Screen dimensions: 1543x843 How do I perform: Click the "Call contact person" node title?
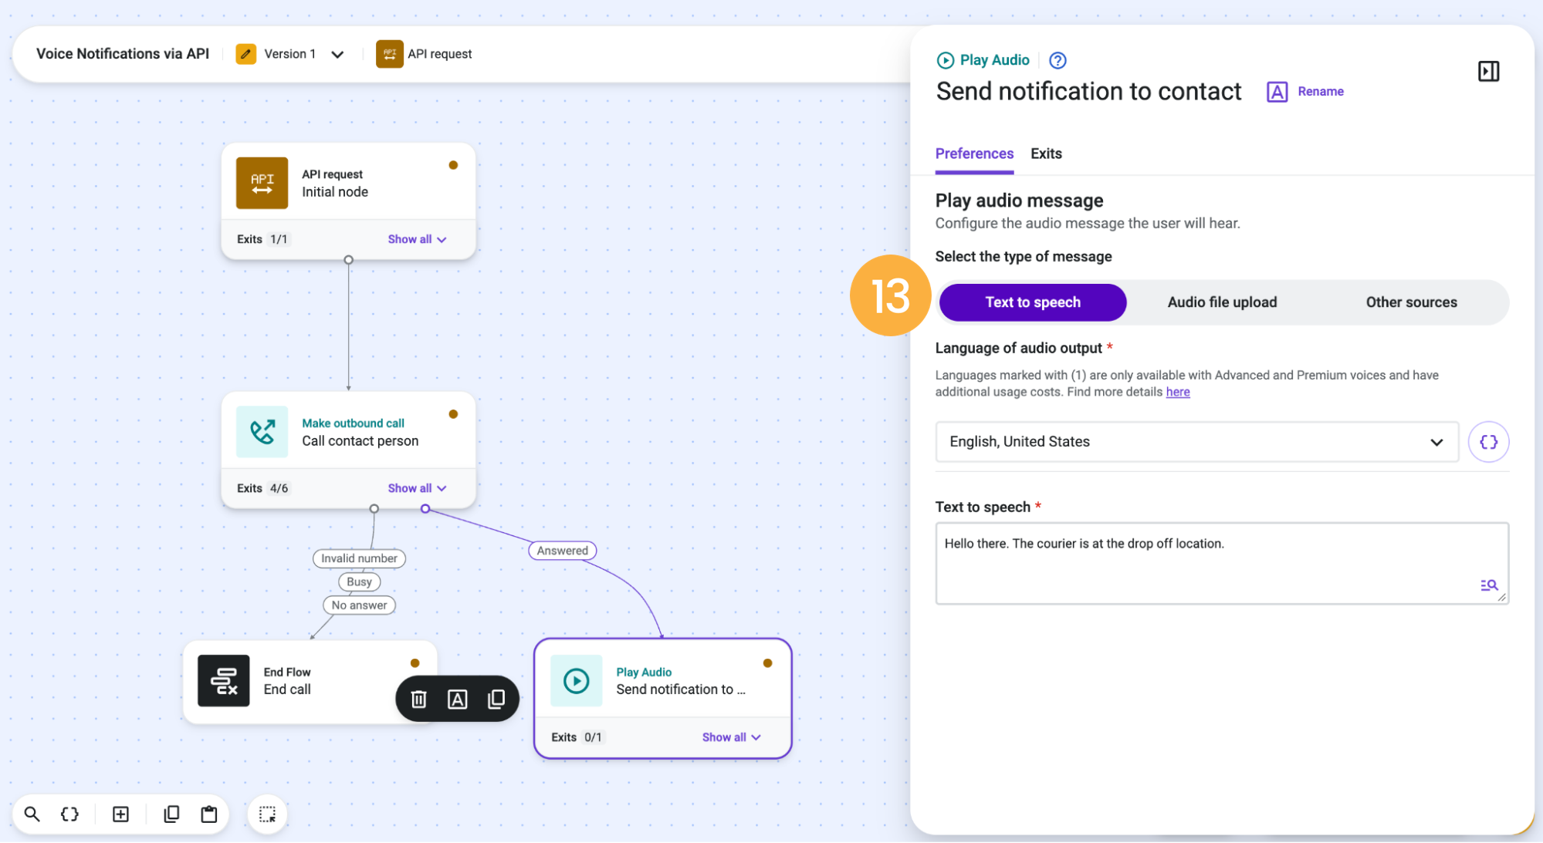pyautogui.click(x=360, y=440)
